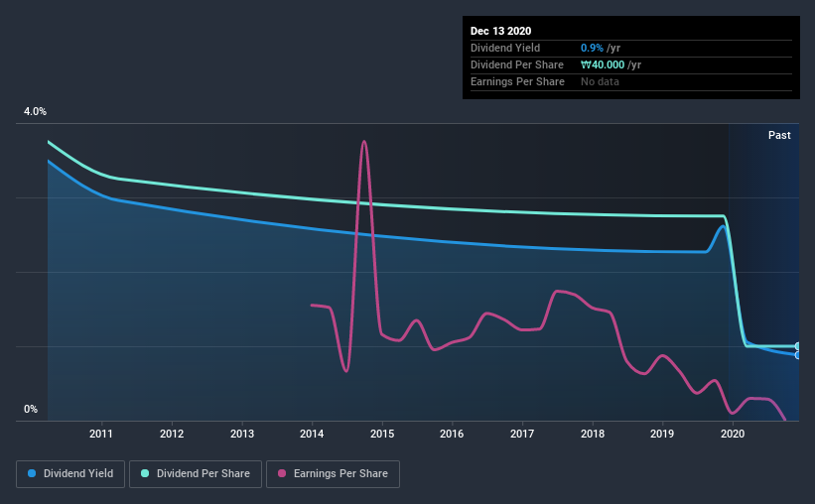Select the 2011 year label on axis

[x=101, y=434]
